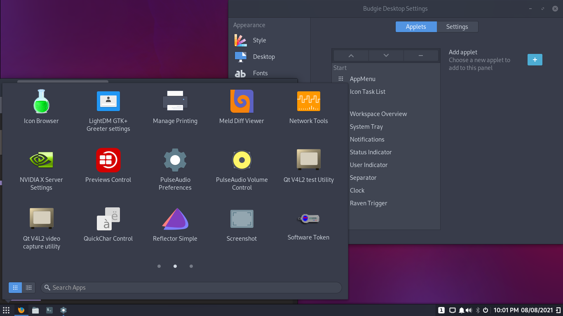Launch PulseAudio Volume Control

pyautogui.click(x=242, y=169)
